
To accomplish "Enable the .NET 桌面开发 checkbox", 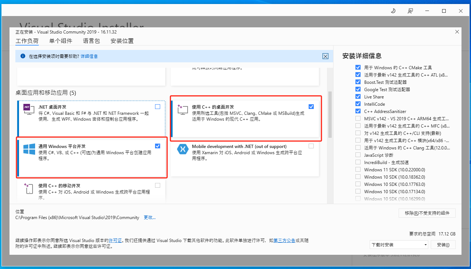I will tap(158, 106).
